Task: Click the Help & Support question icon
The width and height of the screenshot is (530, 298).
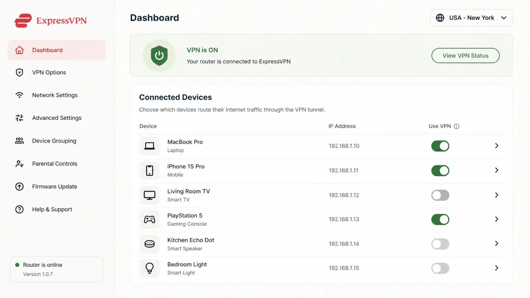Action: 19,209
